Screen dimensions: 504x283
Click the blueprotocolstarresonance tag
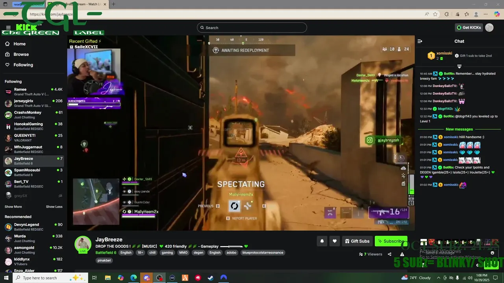[x=263, y=253]
